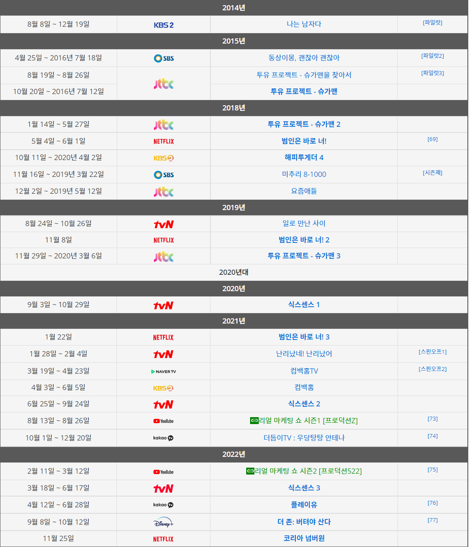Image resolution: width=470 pixels, height=547 pixels.
Task: Click the footnote [69] reference
Action: click(x=432, y=139)
